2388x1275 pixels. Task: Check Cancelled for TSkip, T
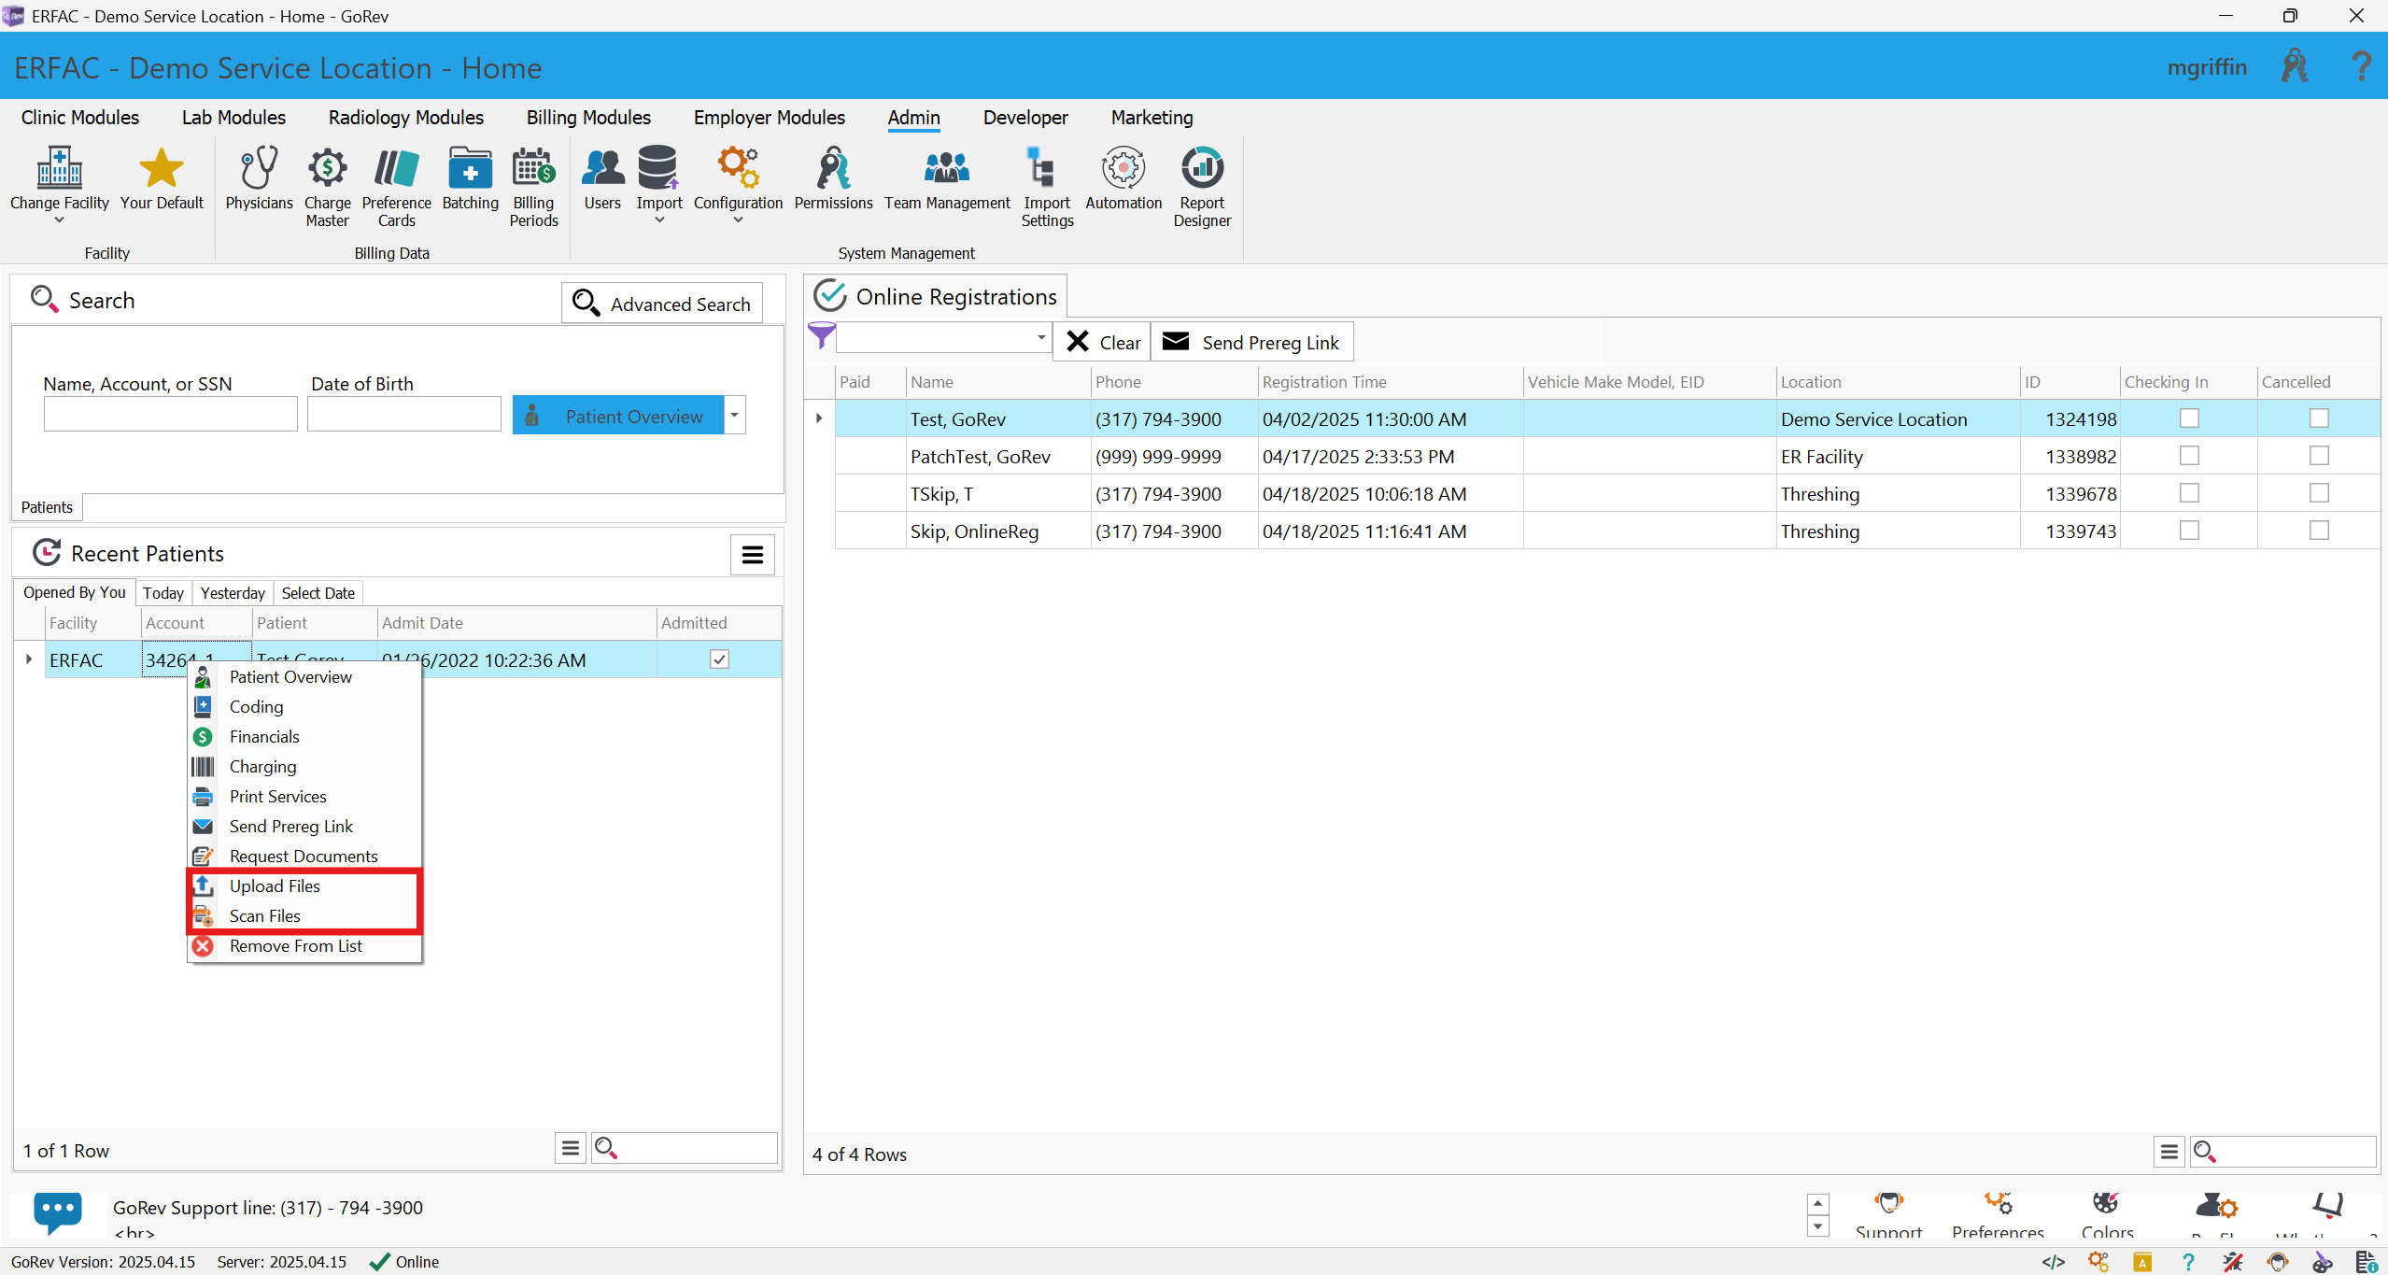click(x=2319, y=493)
